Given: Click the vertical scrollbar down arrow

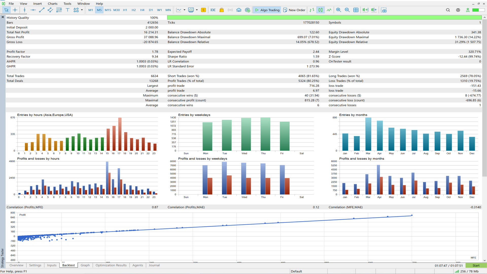Looking at the screenshot, I should pos(484,260).
